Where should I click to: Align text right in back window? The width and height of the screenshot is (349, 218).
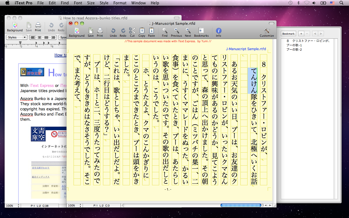(x=53, y=37)
